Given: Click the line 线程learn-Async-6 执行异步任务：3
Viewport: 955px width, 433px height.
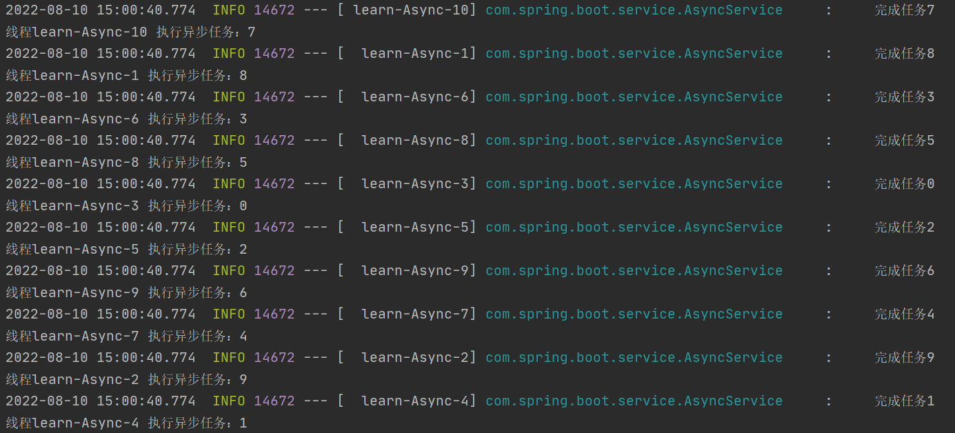Looking at the screenshot, I should coord(126,119).
